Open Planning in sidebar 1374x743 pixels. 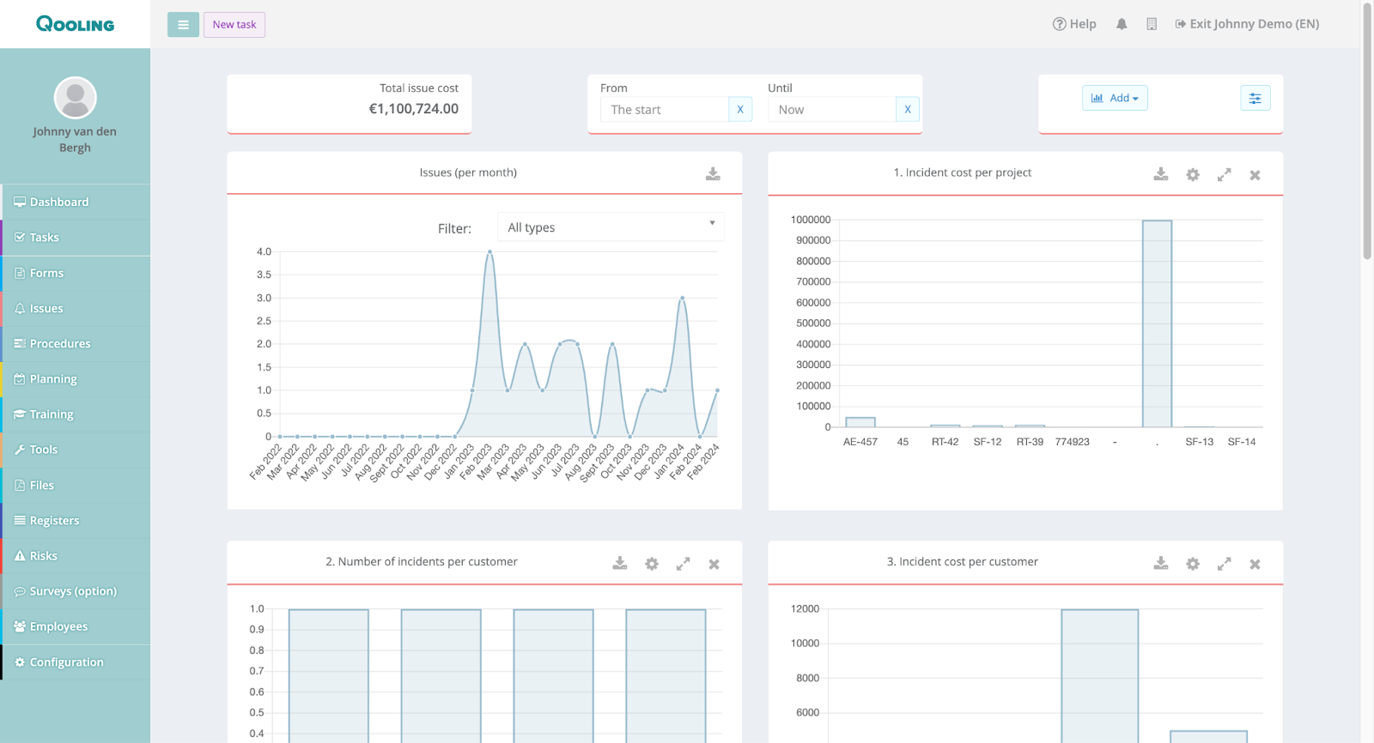(x=76, y=378)
